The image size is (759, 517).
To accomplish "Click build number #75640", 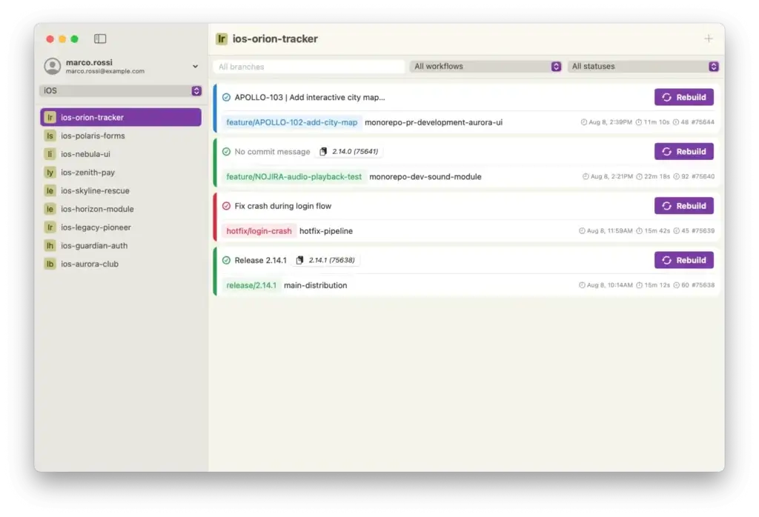I will (x=703, y=176).
